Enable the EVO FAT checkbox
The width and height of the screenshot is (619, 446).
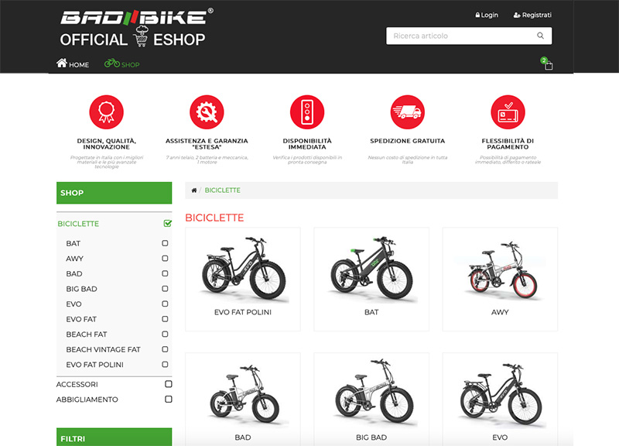pos(165,319)
